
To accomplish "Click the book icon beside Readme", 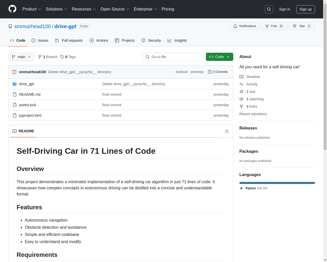I will (241, 77).
